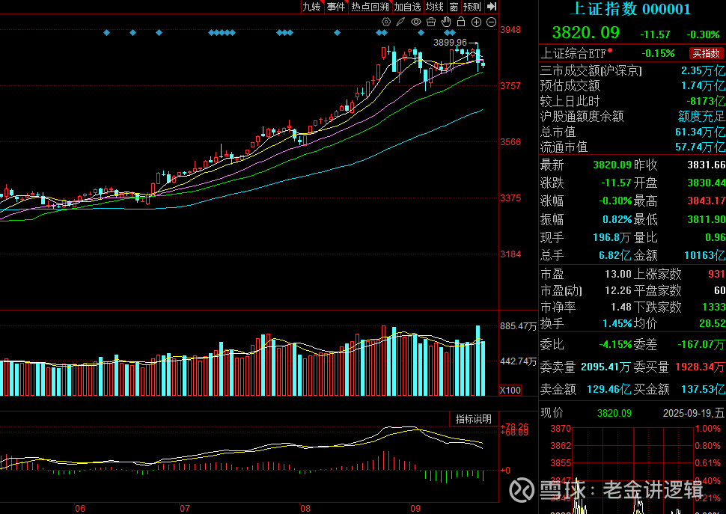
Task: Click the 3948 price axis label
Action: click(x=510, y=30)
